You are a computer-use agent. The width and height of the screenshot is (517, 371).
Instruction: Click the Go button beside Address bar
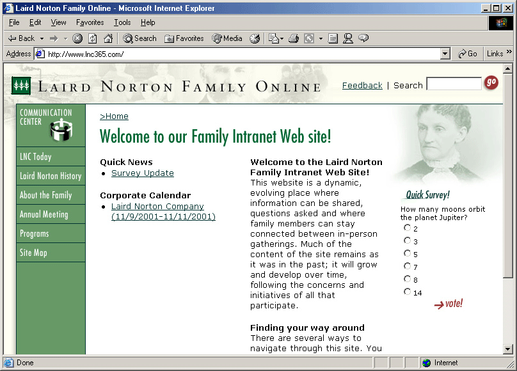coord(468,54)
